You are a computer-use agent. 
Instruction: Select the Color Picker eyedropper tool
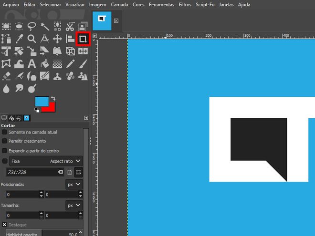(x=19, y=39)
